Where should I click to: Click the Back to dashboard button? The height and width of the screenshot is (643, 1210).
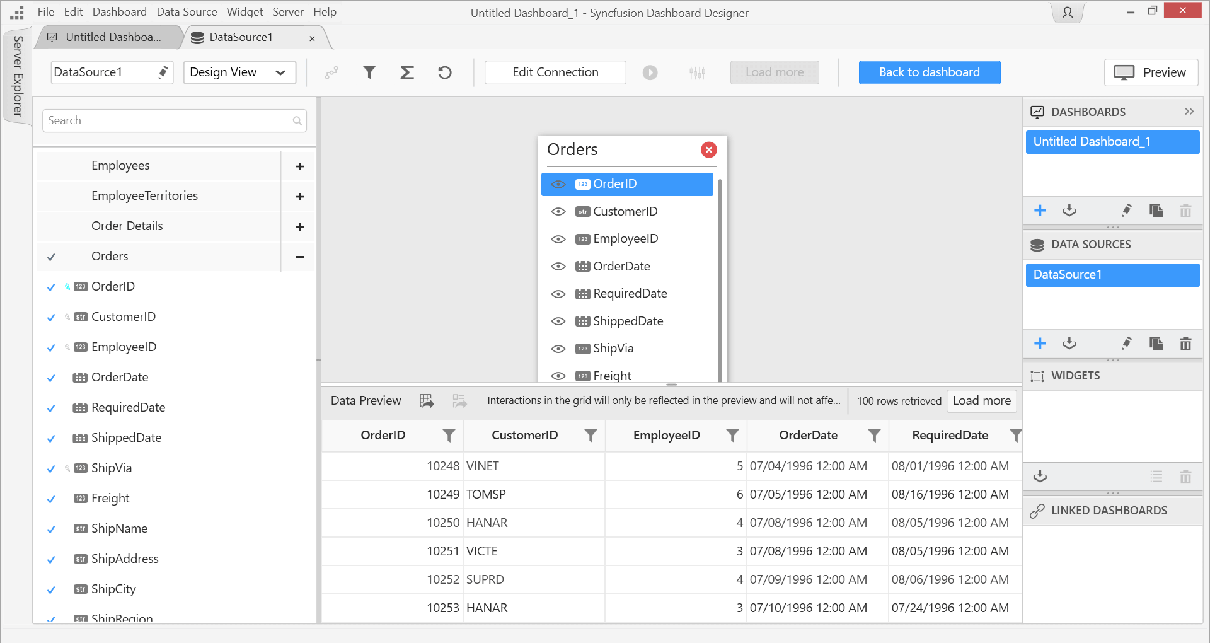[929, 72]
